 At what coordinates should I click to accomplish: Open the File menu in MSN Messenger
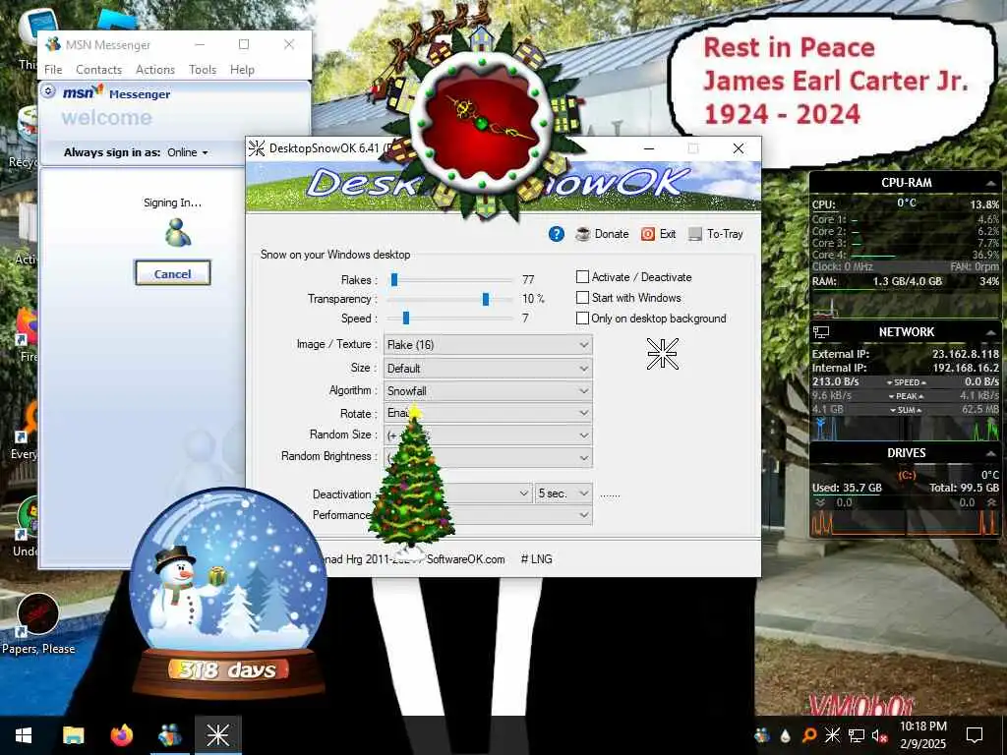[x=53, y=70]
